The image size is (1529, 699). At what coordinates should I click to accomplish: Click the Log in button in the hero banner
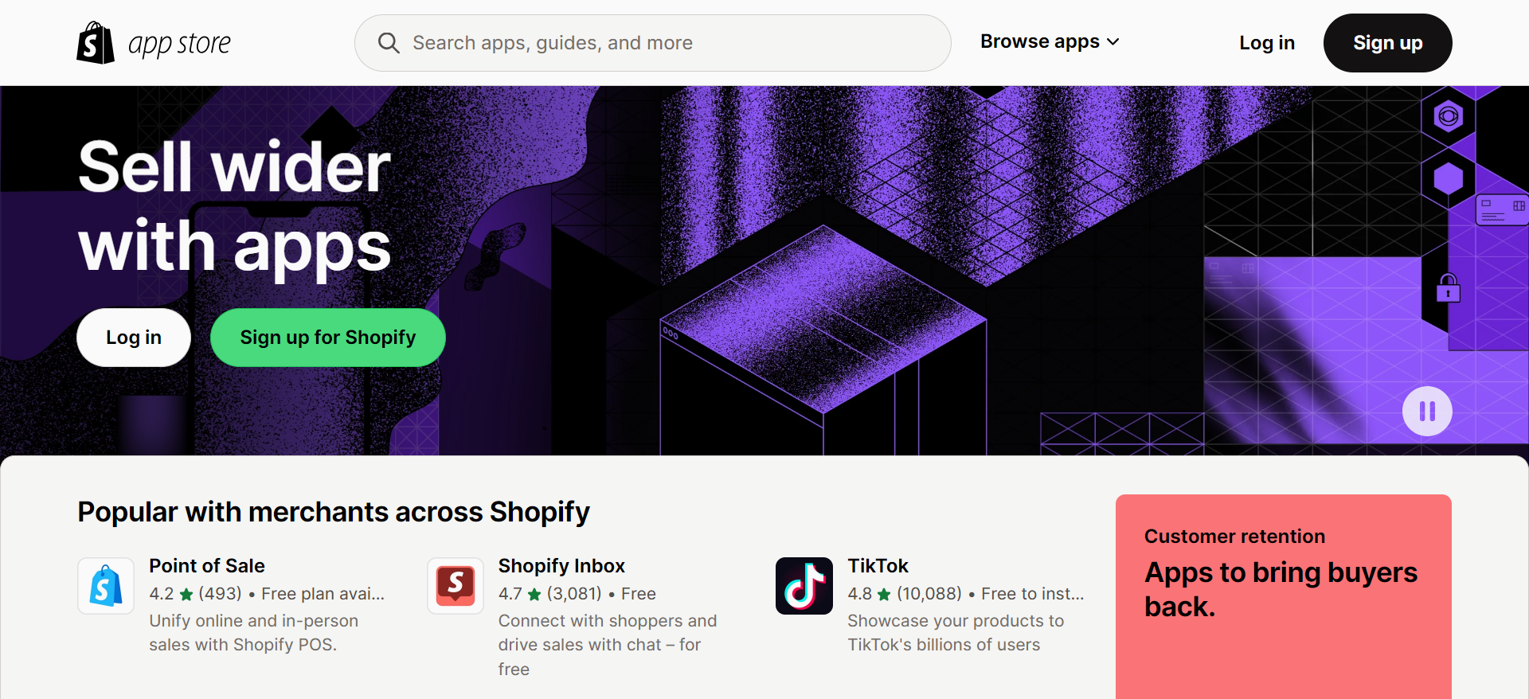pos(133,337)
